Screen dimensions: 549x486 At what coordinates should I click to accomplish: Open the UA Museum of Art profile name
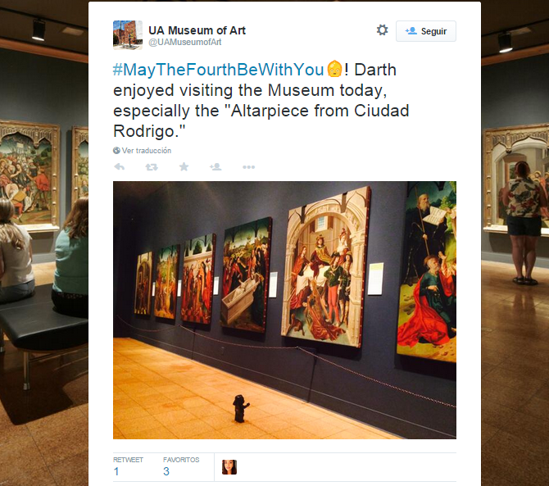pyautogui.click(x=197, y=30)
